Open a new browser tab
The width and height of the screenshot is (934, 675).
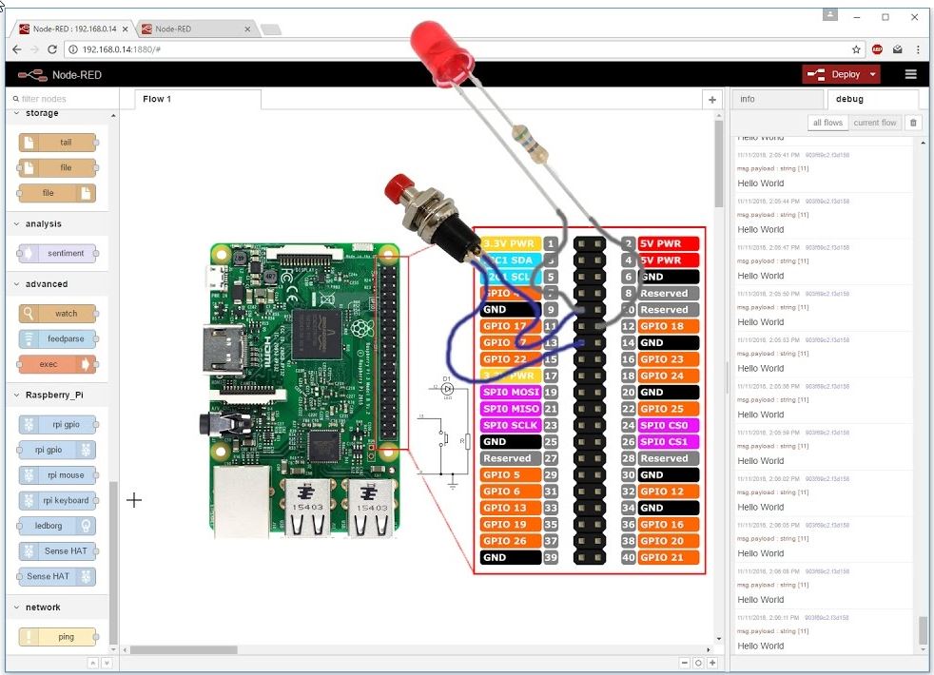[271, 29]
